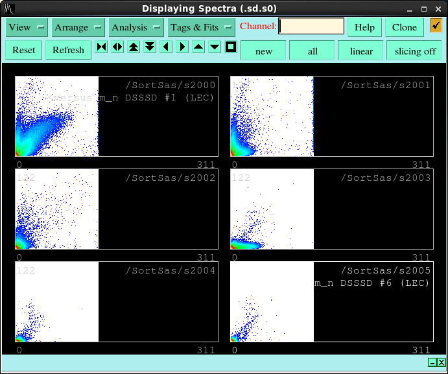Open the Arrange menu
This screenshot has width=448, height=374.
tap(78, 27)
